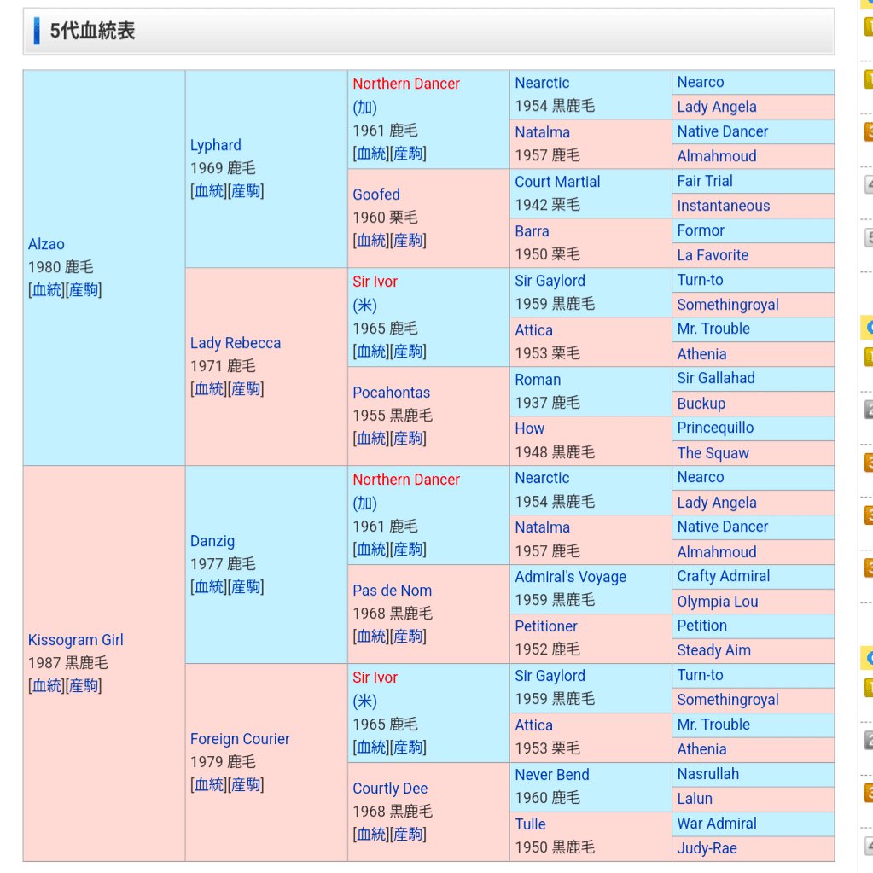Click the Olympia Lou link

click(x=717, y=602)
